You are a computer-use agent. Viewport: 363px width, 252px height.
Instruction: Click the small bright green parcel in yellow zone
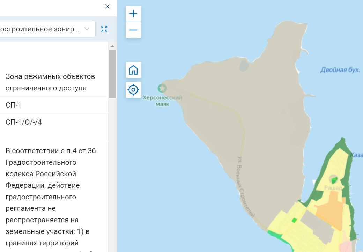point(294,220)
